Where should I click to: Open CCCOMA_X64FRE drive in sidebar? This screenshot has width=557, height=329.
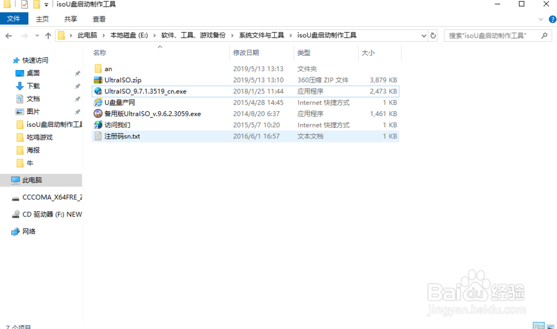(x=52, y=197)
